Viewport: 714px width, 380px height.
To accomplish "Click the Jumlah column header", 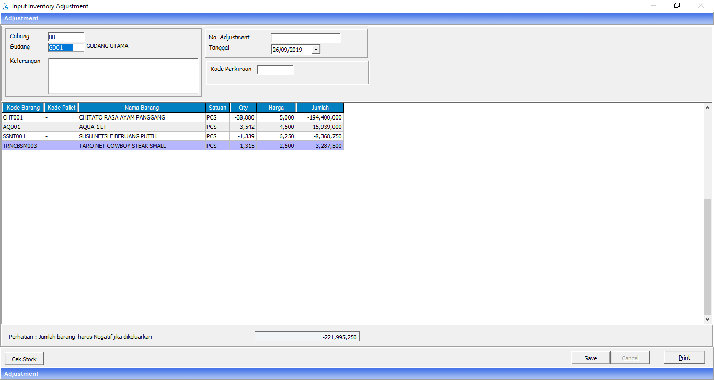I will tap(320, 108).
